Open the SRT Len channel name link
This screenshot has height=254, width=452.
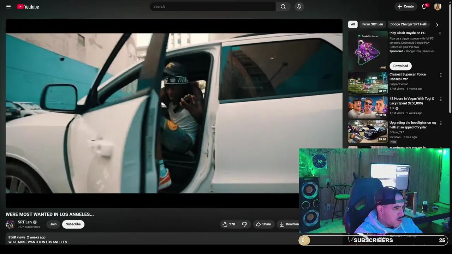tap(25, 222)
